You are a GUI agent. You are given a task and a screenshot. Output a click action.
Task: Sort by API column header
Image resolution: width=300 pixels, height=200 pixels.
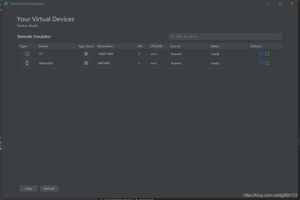142,46
